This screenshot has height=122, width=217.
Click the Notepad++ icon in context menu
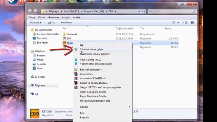click(76, 69)
